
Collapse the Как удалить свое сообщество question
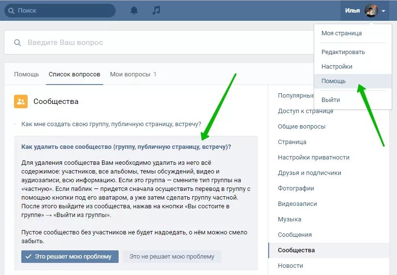pyautogui.click(x=126, y=147)
